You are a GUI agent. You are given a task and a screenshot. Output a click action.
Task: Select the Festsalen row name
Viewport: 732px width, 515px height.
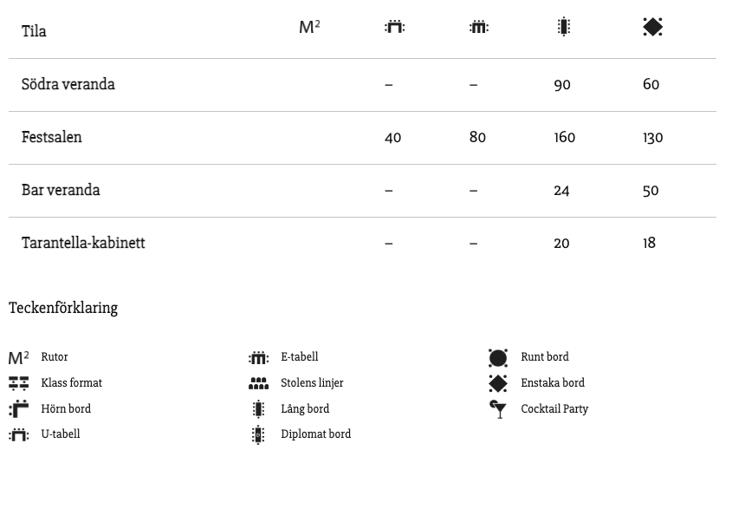tap(52, 137)
